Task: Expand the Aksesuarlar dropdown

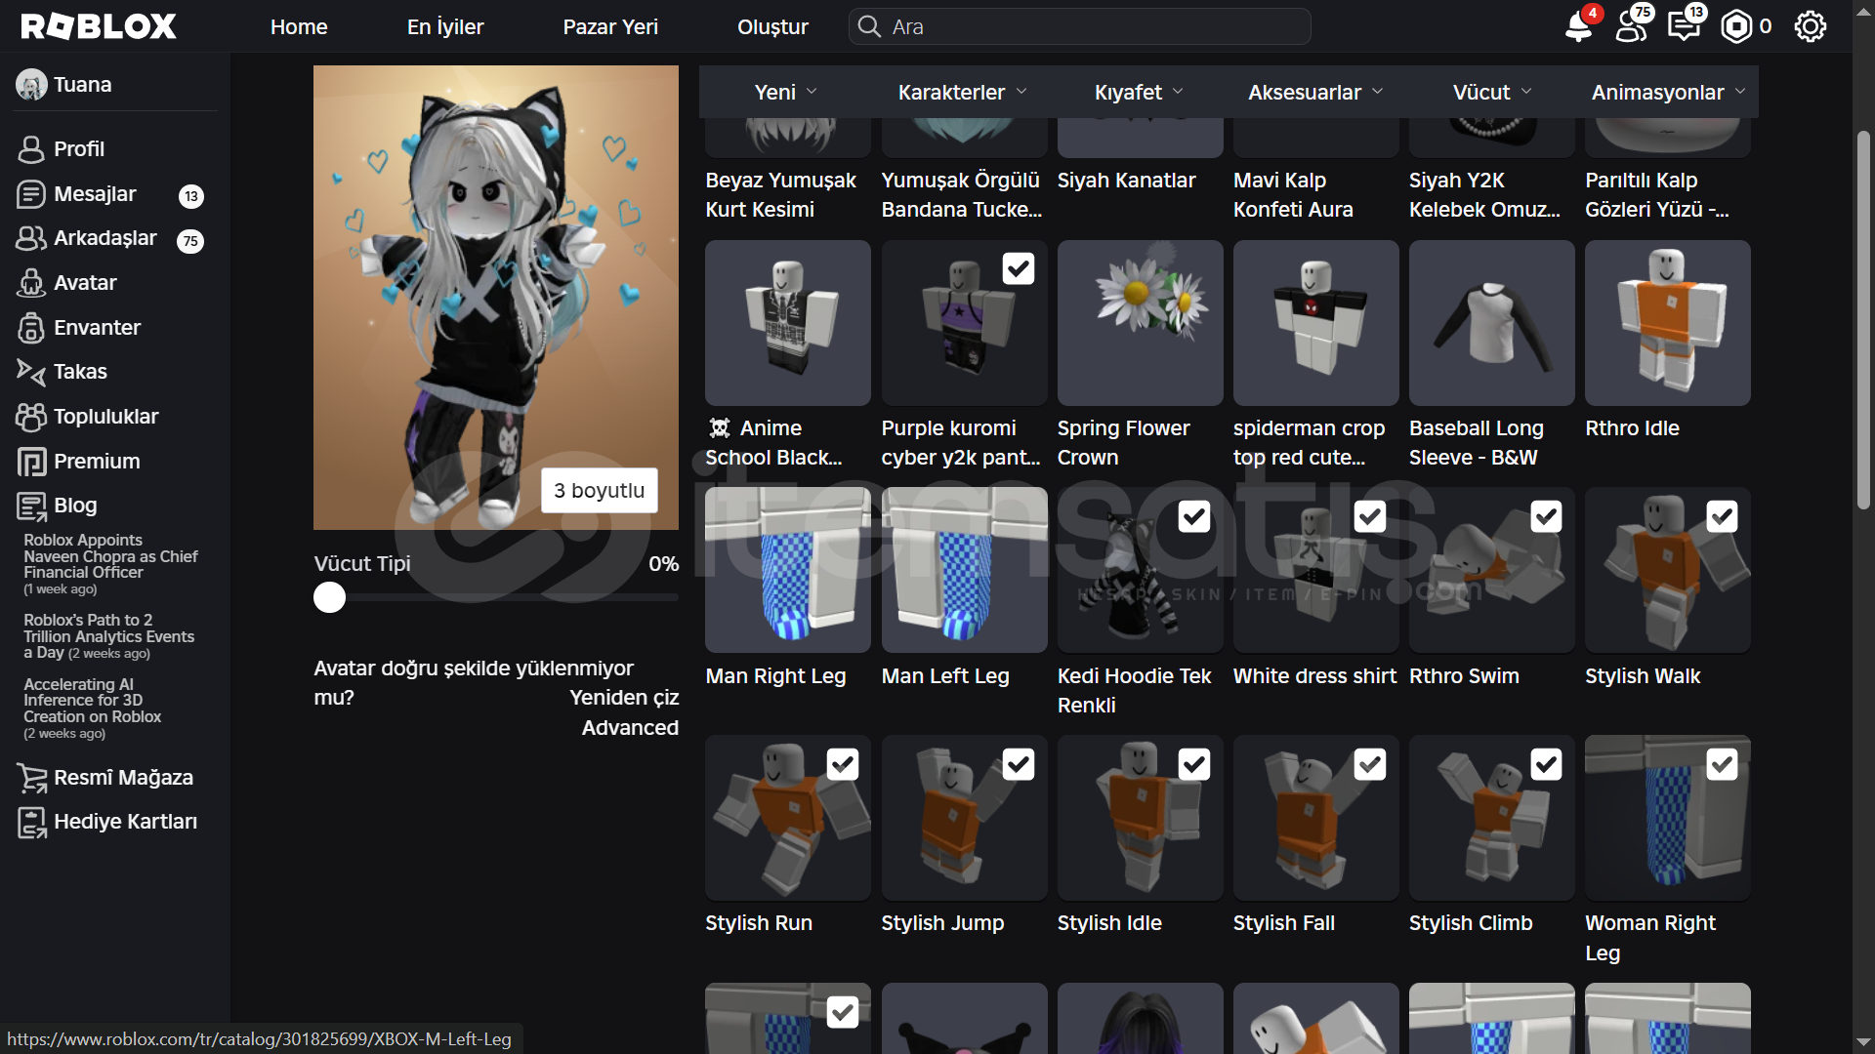Action: point(1315,92)
